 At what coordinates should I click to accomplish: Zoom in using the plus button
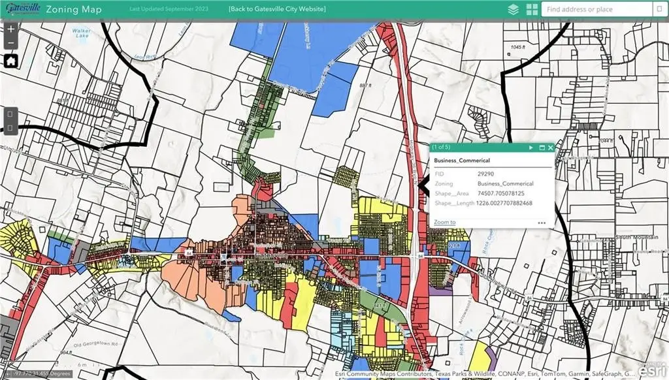coord(10,30)
